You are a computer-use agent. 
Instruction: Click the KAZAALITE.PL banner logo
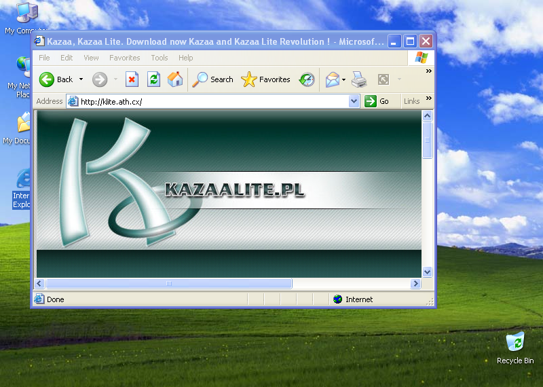[234, 190]
